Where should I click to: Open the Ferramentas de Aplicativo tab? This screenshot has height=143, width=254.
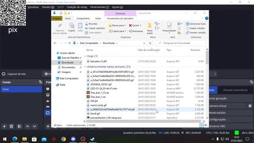120,19
